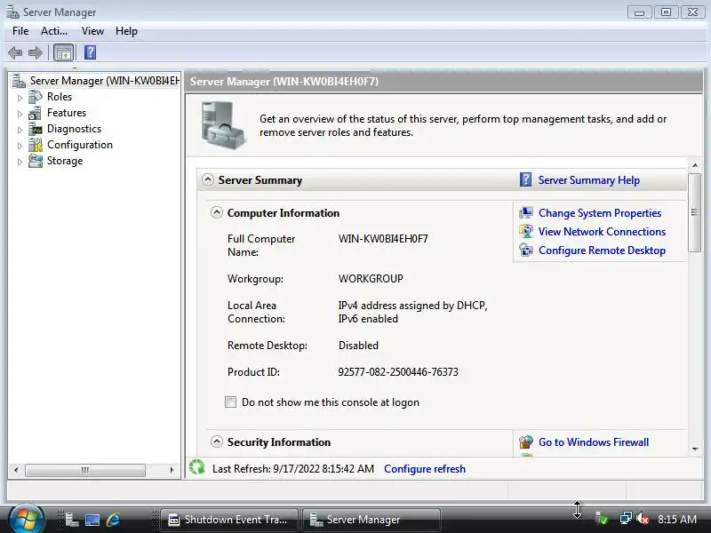
Task: Switch to Shutdown Event Tracker taskbar button
Action: [x=229, y=520]
